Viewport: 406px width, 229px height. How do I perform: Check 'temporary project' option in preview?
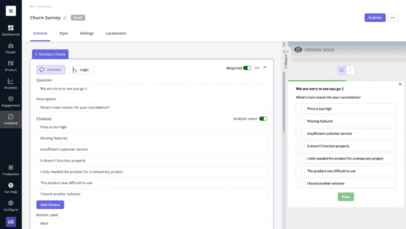click(302, 158)
